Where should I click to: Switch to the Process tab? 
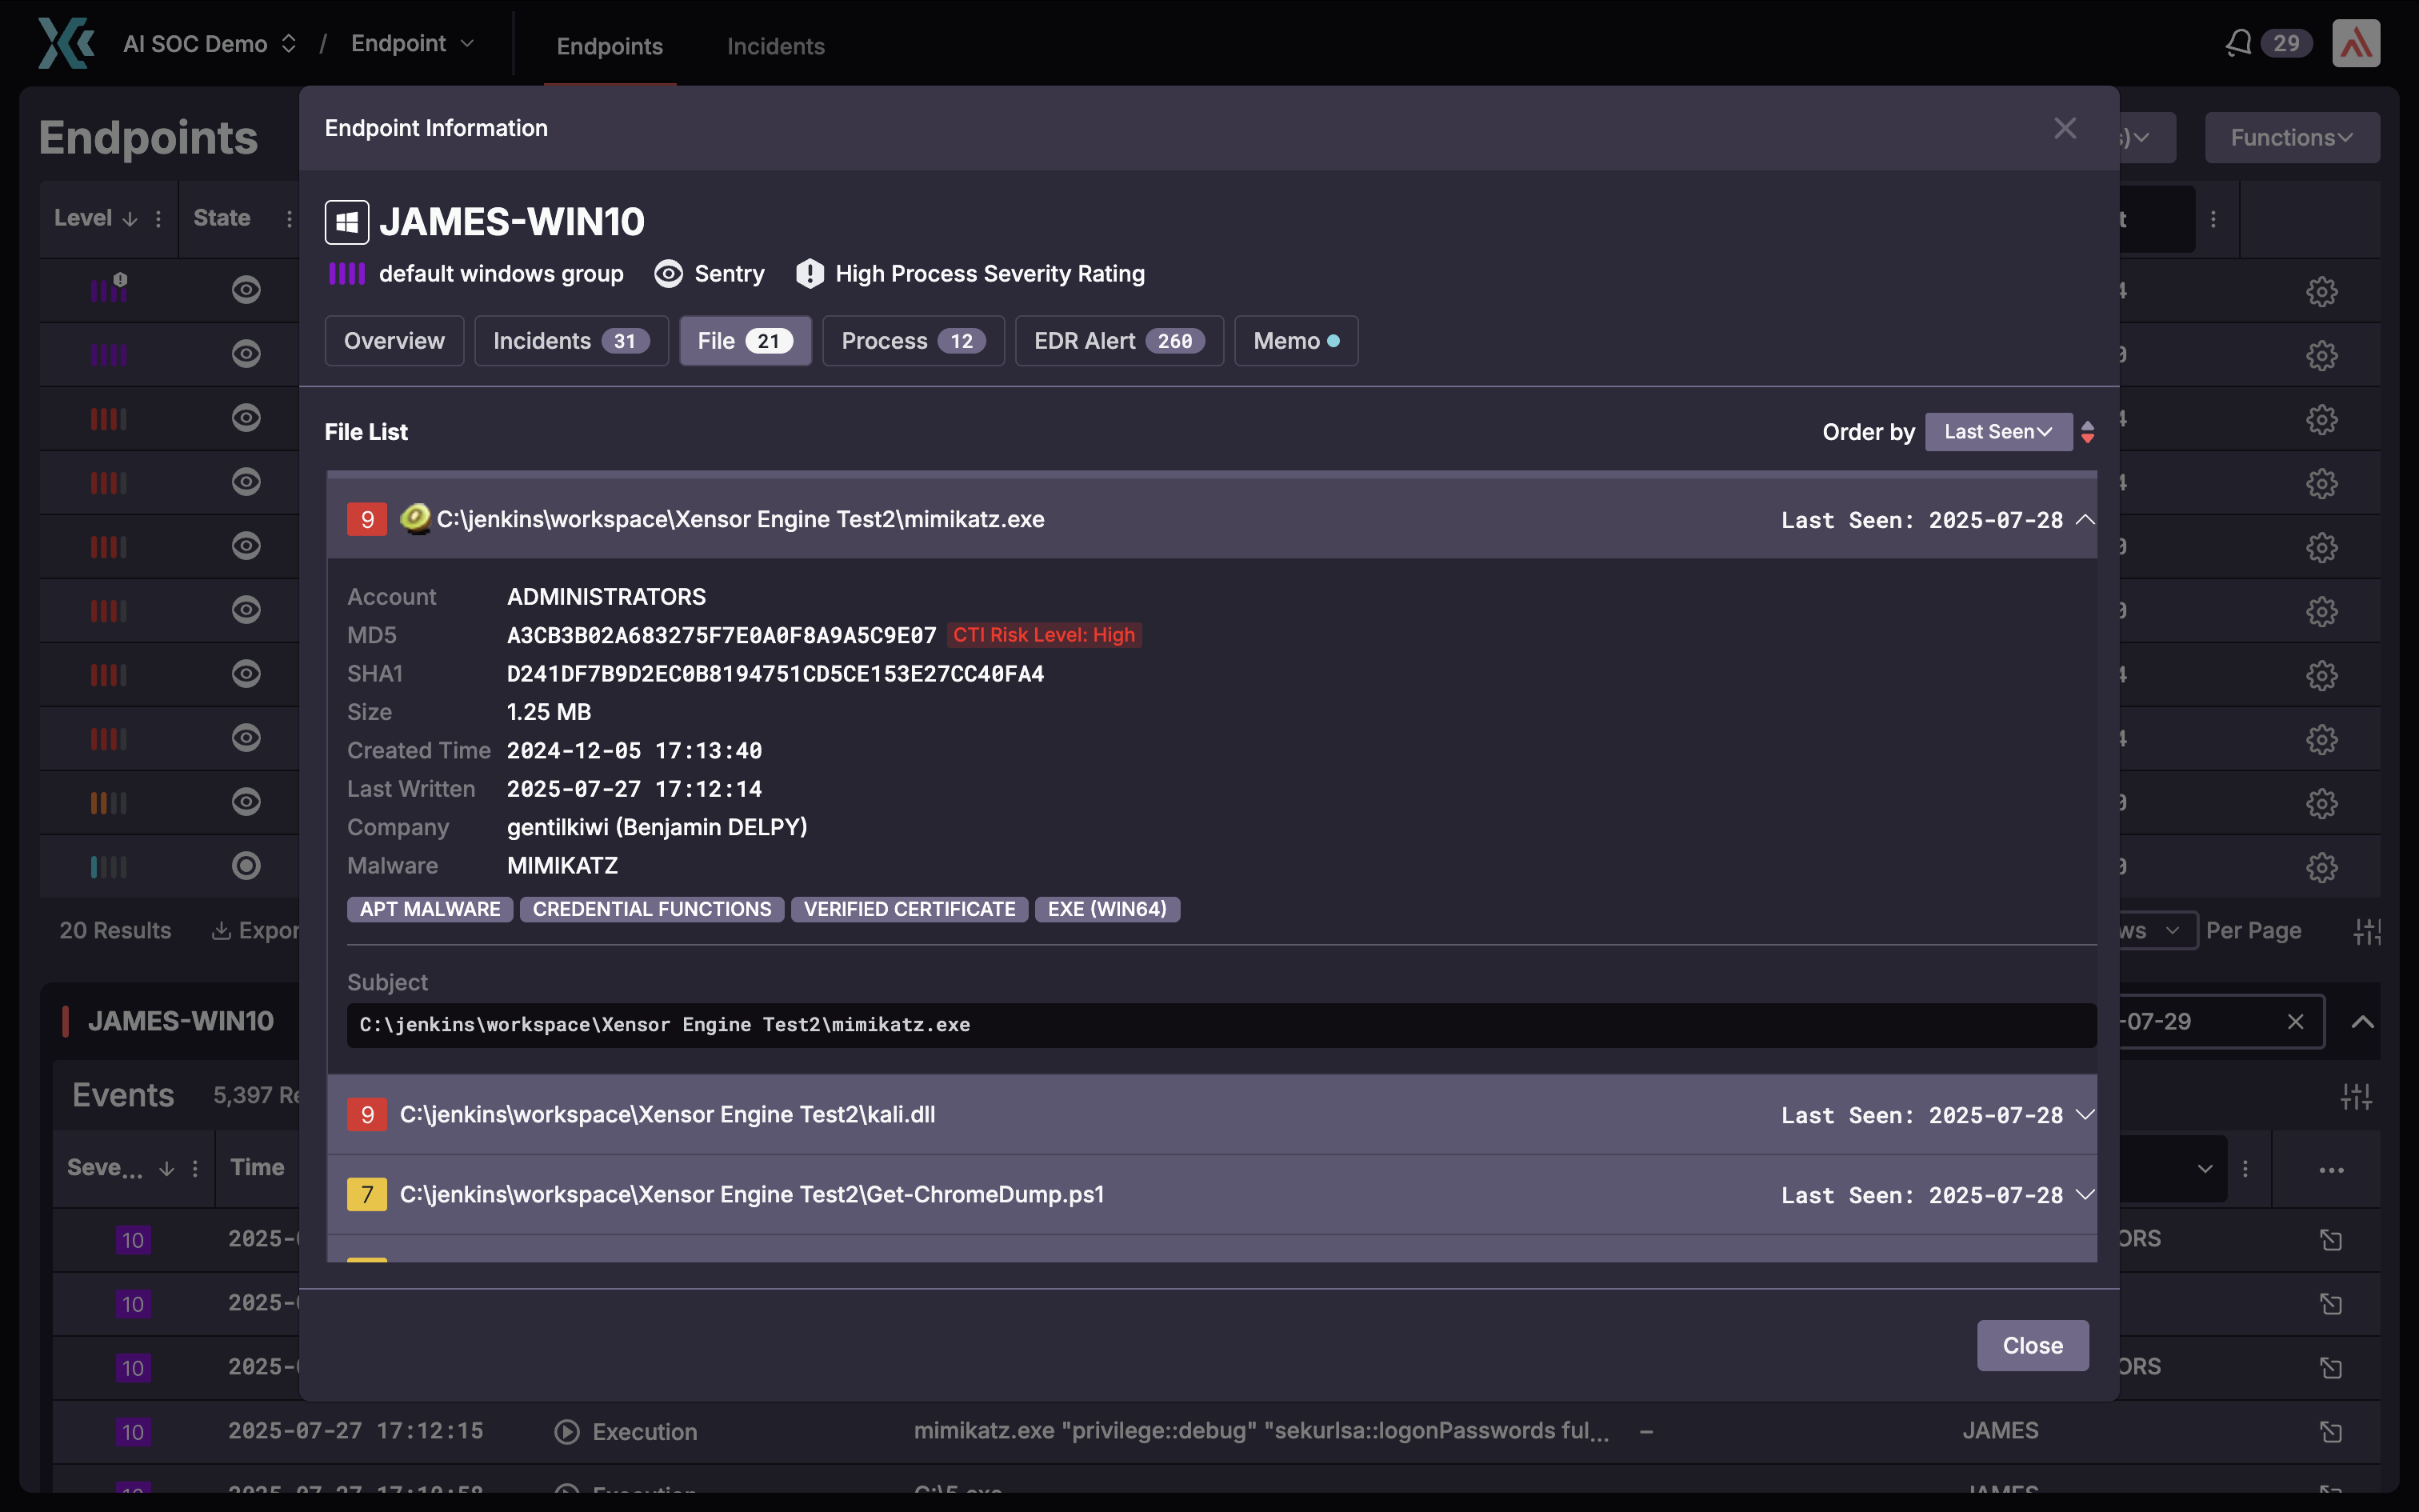(x=912, y=341)
